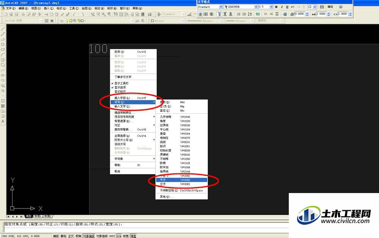
Task: Click 取消 cancel in context menu
Action: 133,171
